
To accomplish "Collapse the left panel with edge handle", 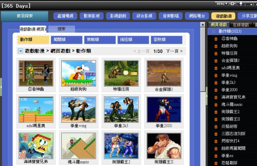I will [1, 87].
